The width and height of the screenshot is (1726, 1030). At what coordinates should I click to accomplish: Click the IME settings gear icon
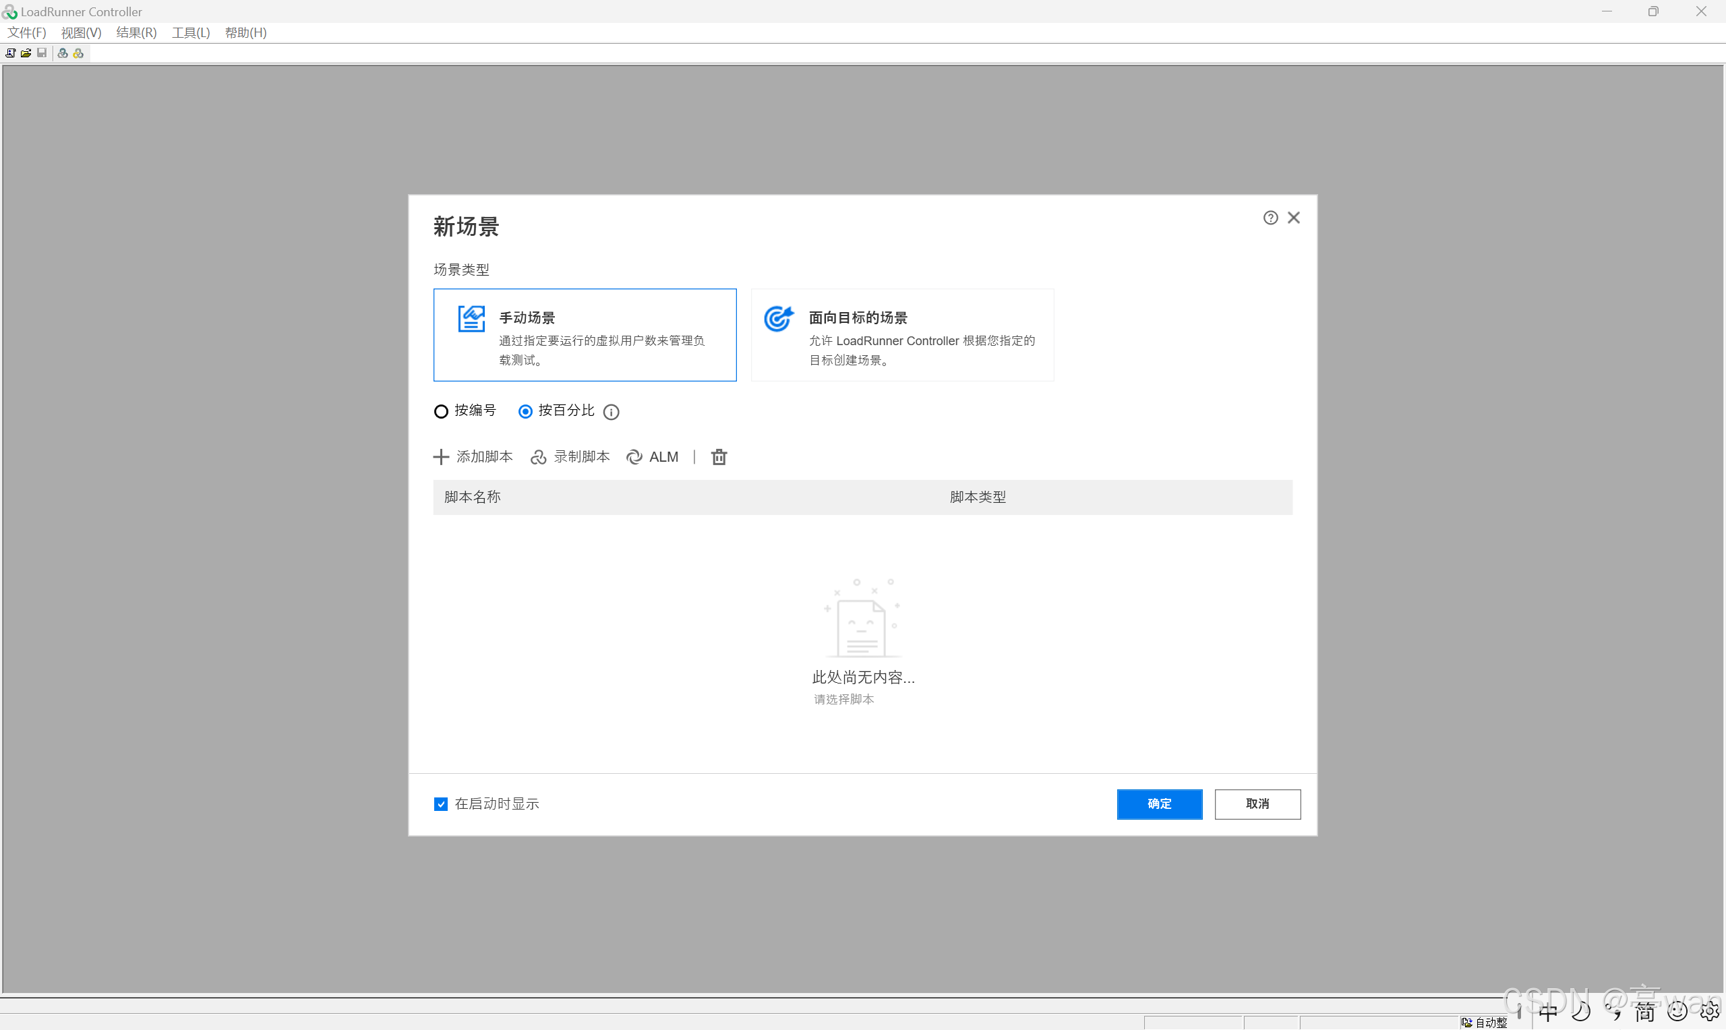click(x=1709, y=1012)
